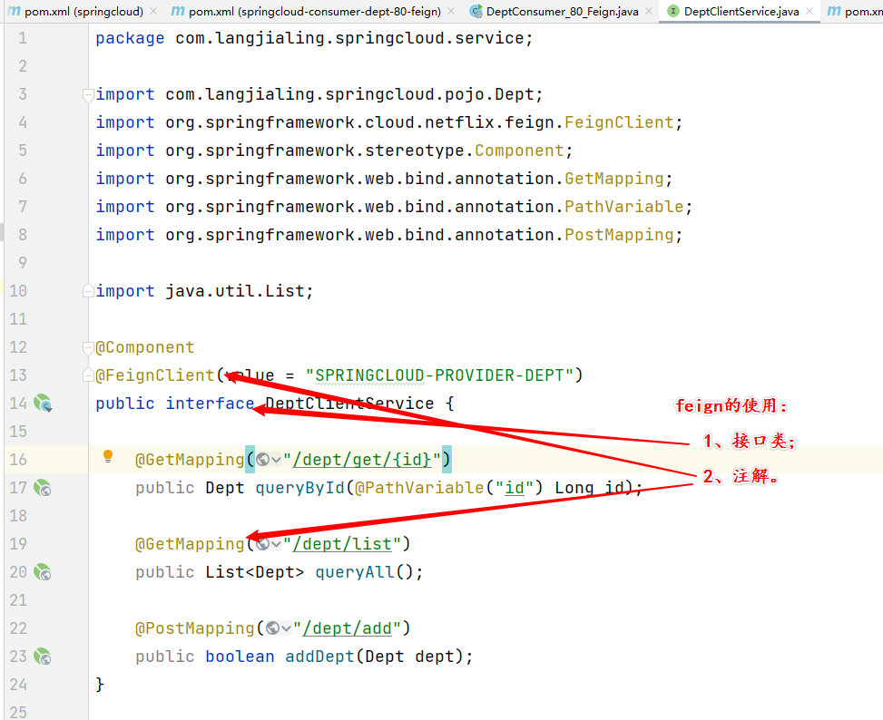Click line number 9 in the gutter
The width and height of the screenshot is (883, 720).
click(23, 263)
